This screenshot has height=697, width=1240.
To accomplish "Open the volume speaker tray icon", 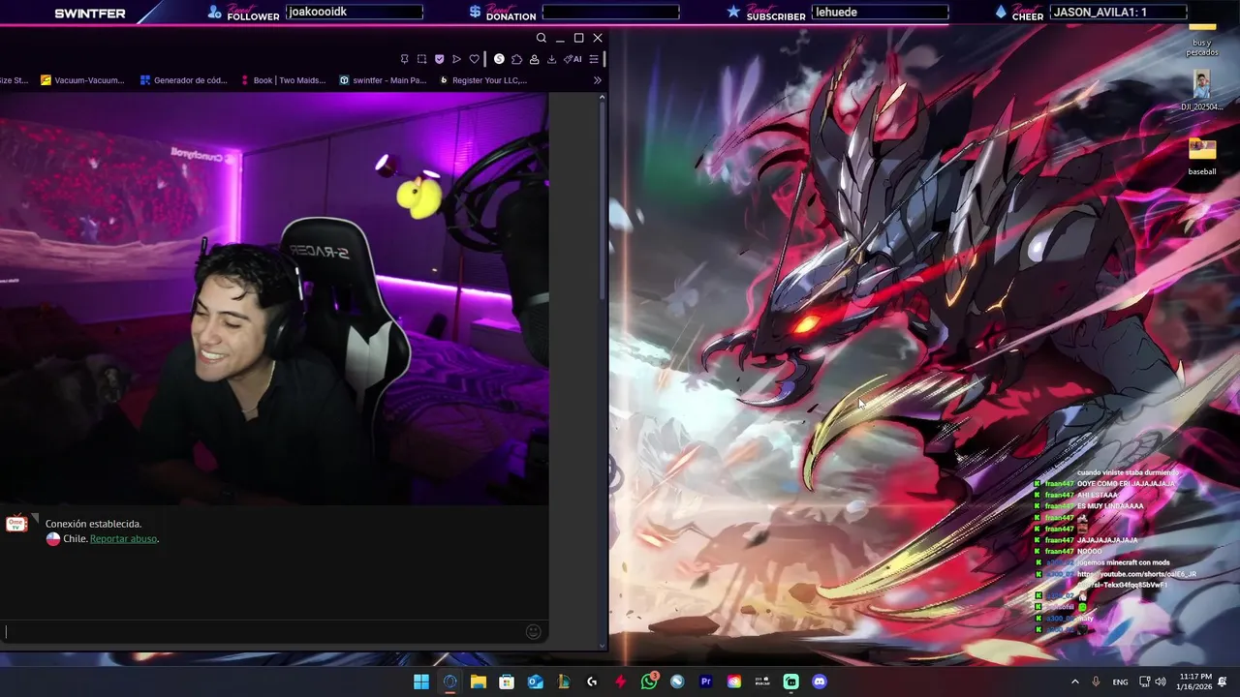I will tap(1161, 682).
